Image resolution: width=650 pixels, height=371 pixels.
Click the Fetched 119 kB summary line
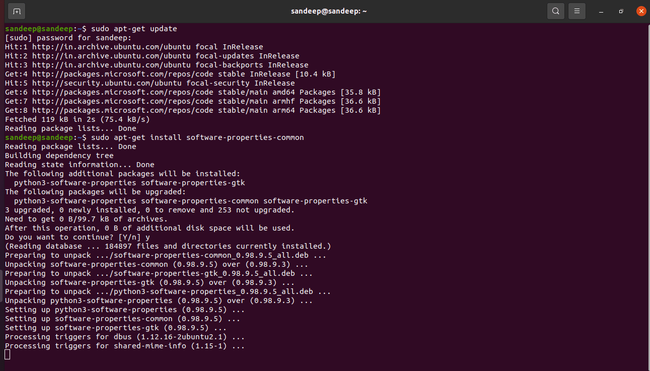(76, 119)
